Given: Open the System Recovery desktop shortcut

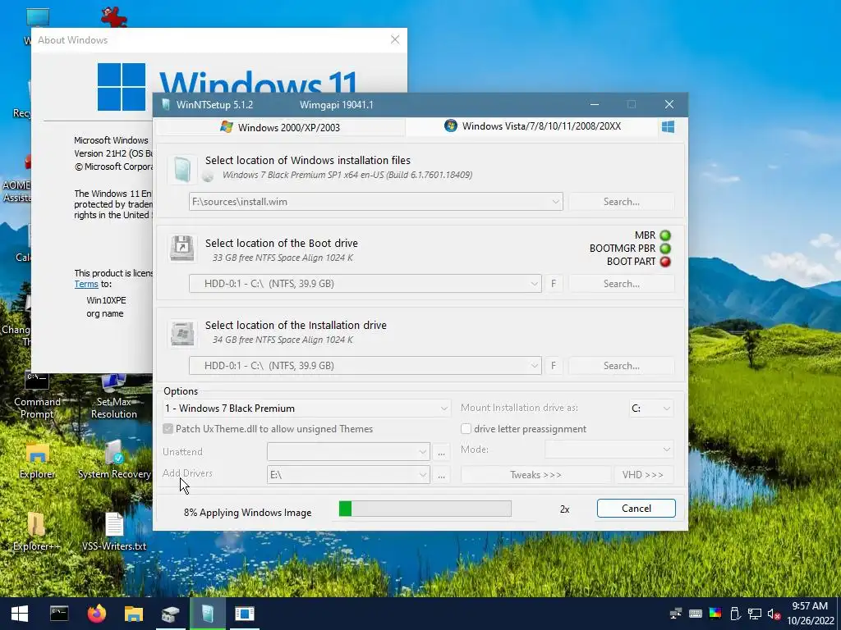Looking at the screenshot, I should coord(114,459).
